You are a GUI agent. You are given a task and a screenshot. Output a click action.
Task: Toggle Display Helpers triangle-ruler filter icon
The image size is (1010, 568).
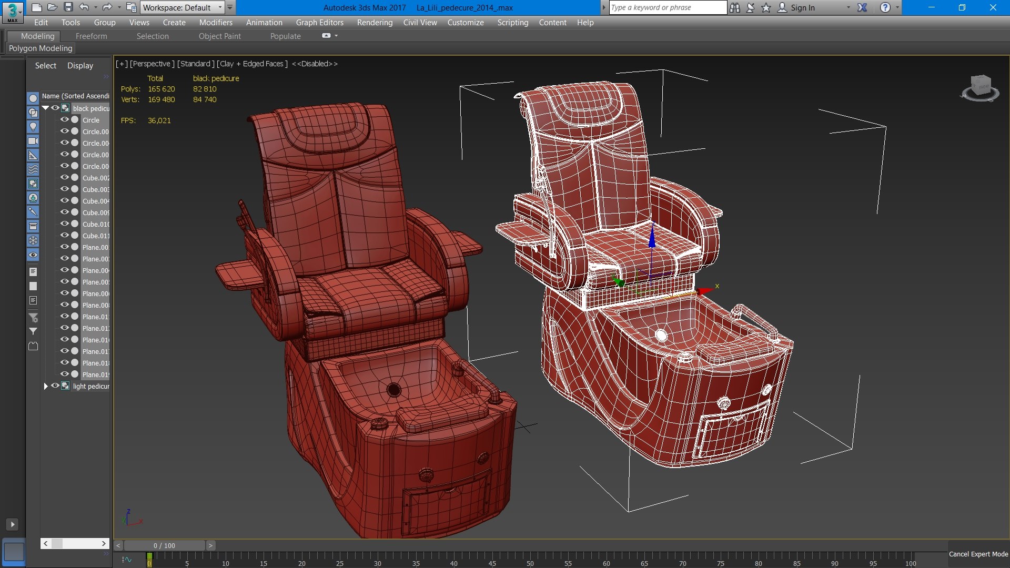tap(33, 155)
